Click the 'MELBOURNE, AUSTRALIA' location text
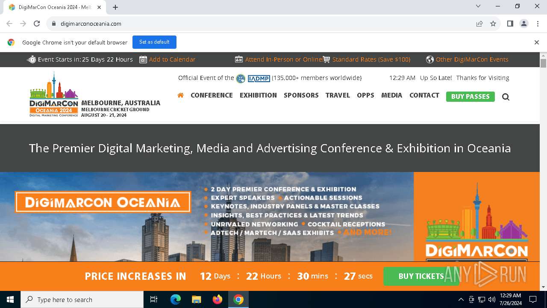Image resolution: width=547 pixels, height=308 pixels. (x=121, y=103)
